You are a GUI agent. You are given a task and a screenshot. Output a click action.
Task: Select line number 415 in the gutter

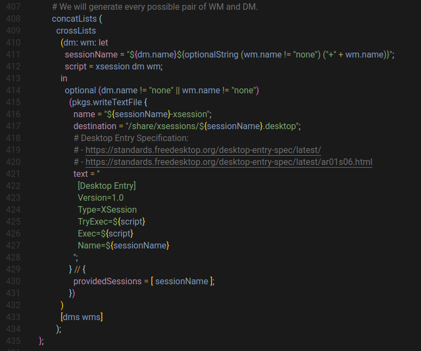coord(12,103)
